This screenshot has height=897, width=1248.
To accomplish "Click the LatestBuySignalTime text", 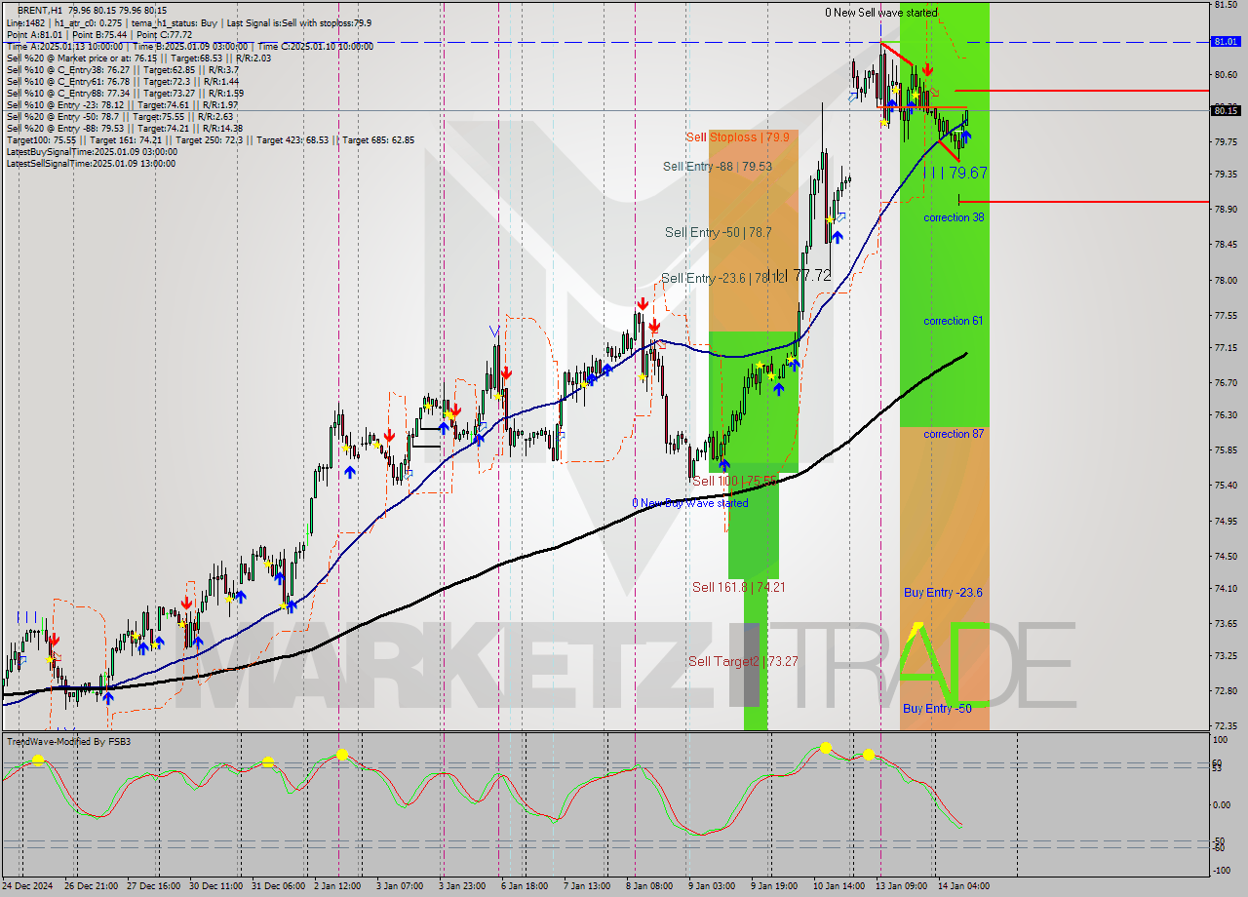I will pyautogui.click(x=92, y=151).
